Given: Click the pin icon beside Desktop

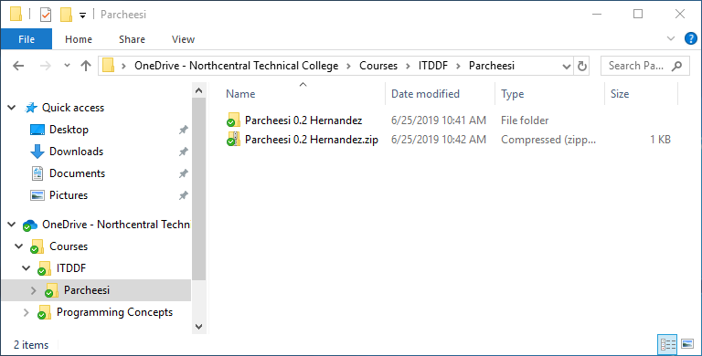Looking at the screenshot, I should point(183,130).
